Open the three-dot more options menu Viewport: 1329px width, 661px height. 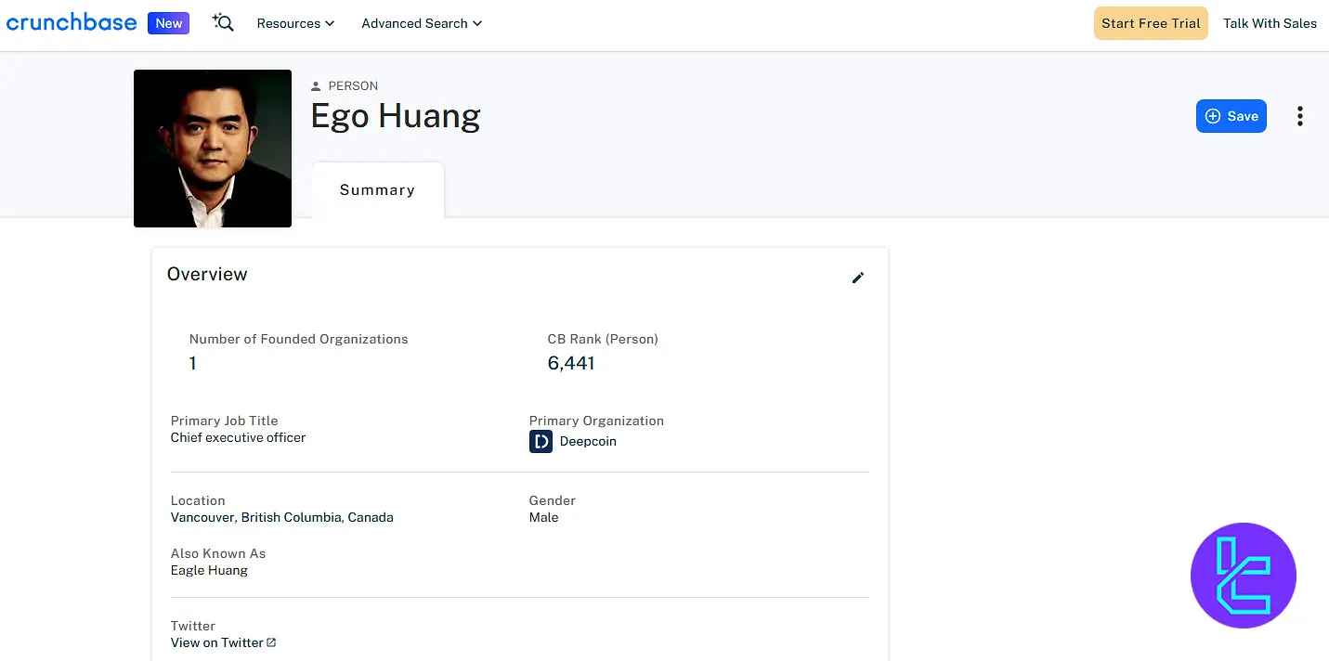pyautogui.click(x=1299, y=116)
